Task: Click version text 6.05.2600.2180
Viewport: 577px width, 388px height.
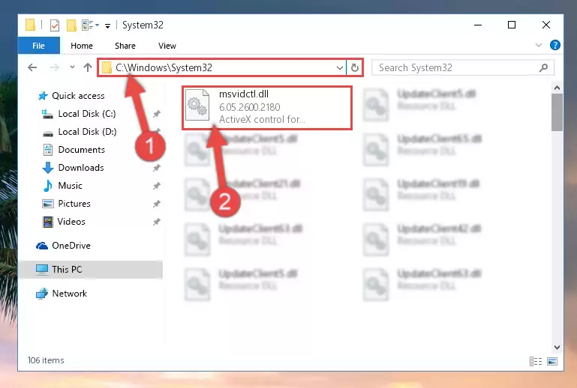Action: click(250, 107)
